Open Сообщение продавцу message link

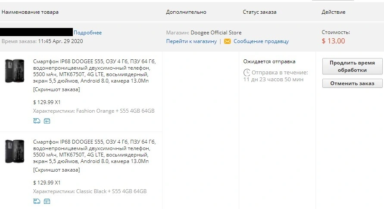(261, 41)
